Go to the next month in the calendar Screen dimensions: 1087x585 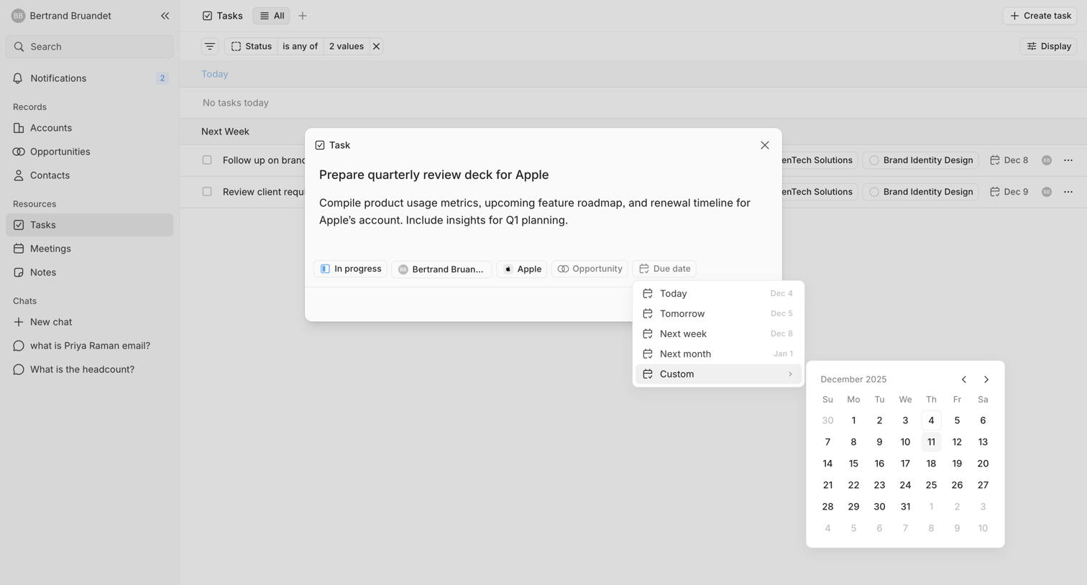click(986, 379)
